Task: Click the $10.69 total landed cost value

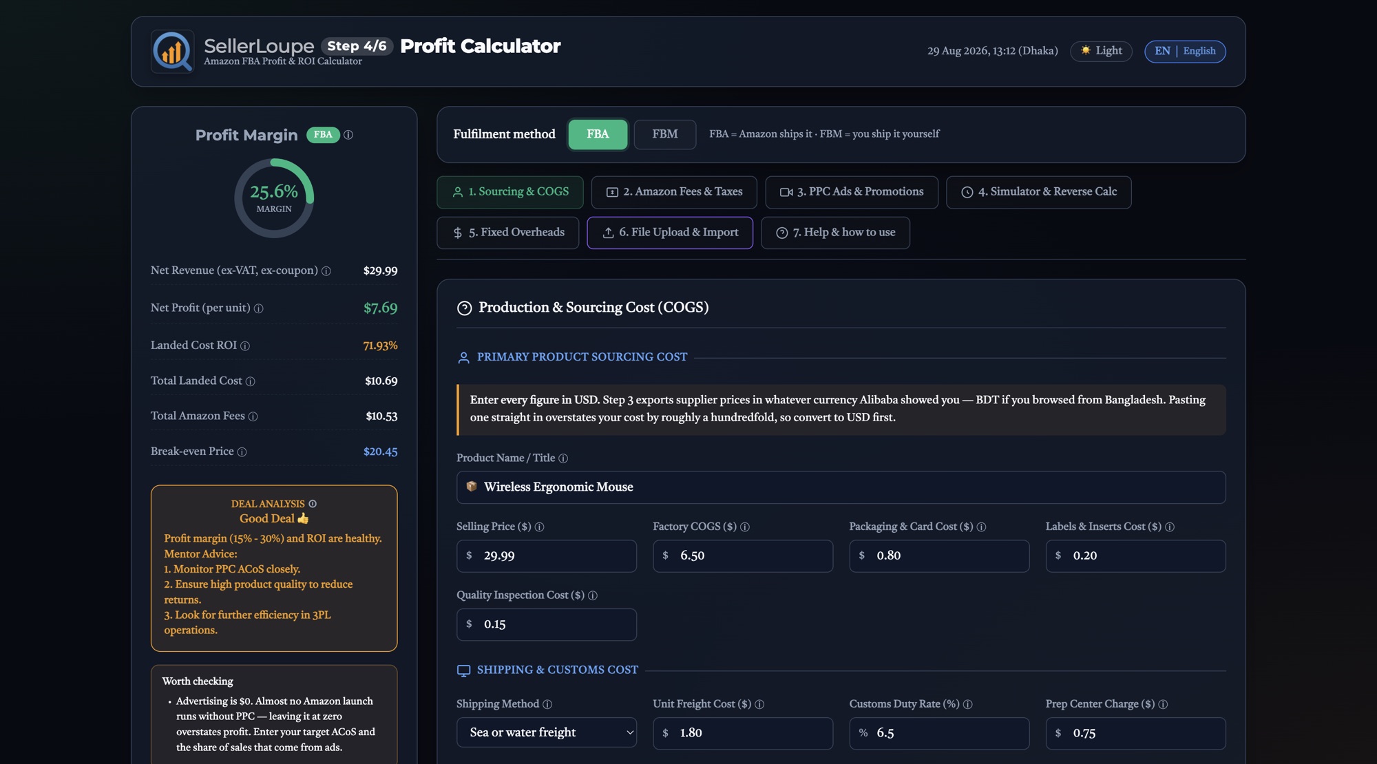Action: pyautogui.click(x=381, y=381)
